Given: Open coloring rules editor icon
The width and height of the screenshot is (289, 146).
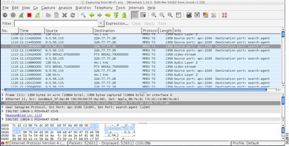Looking at the screenshot, I should (205, 15).
